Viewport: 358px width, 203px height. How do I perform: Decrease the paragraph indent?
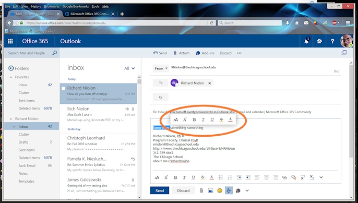(x=239, y=177)
